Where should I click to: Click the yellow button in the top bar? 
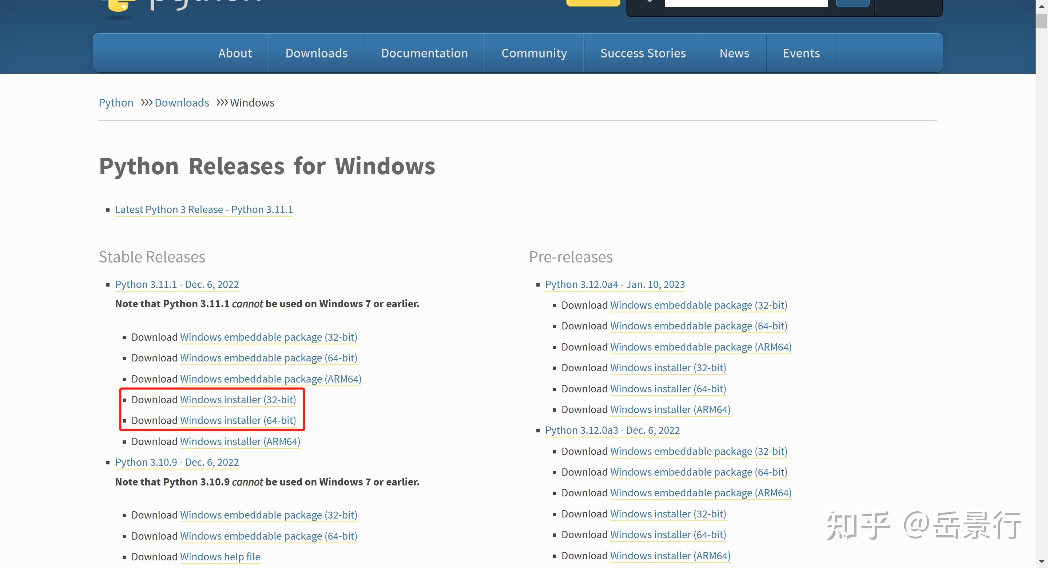(593, 2)
